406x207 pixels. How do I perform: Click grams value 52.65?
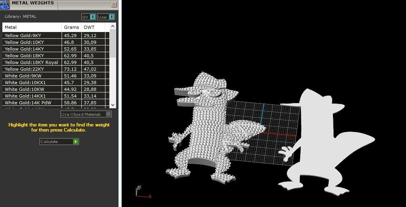point(70,49)
